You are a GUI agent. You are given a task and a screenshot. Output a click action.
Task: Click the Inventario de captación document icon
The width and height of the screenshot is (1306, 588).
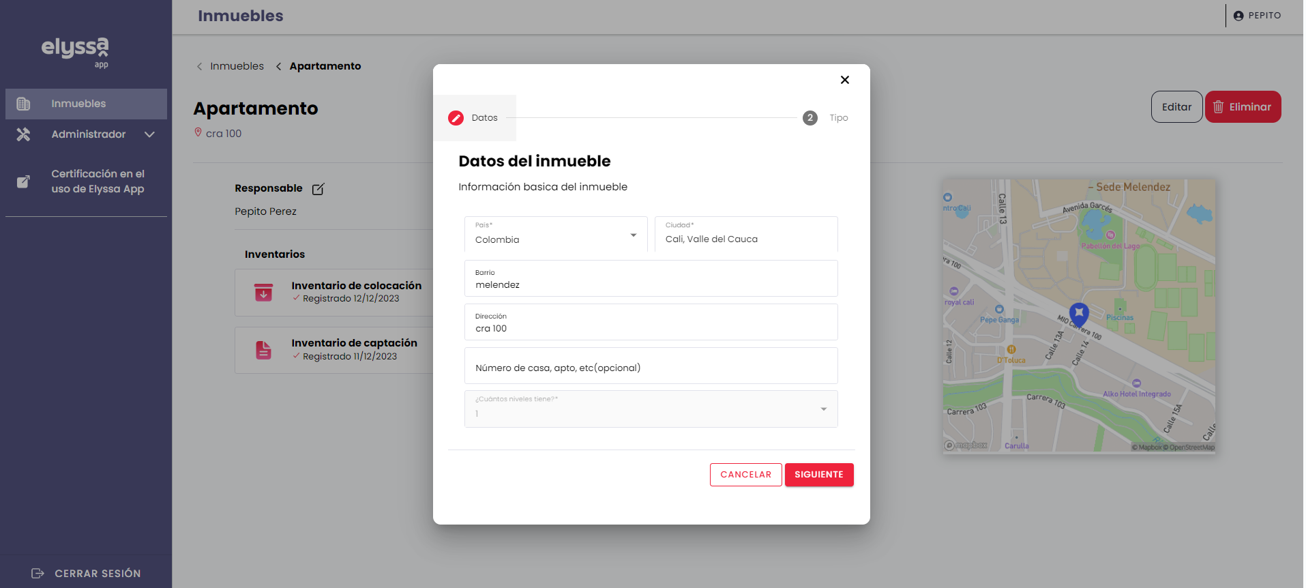tap(263, 350)
